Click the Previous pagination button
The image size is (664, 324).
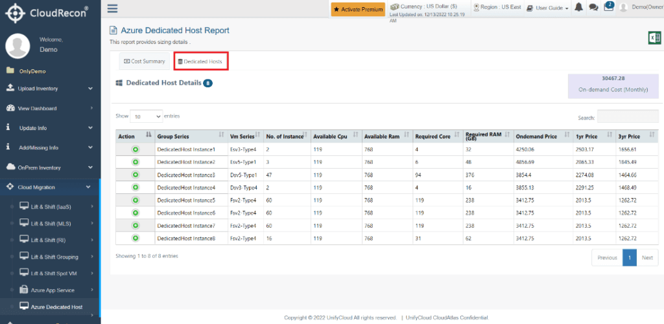coord(607,257)
